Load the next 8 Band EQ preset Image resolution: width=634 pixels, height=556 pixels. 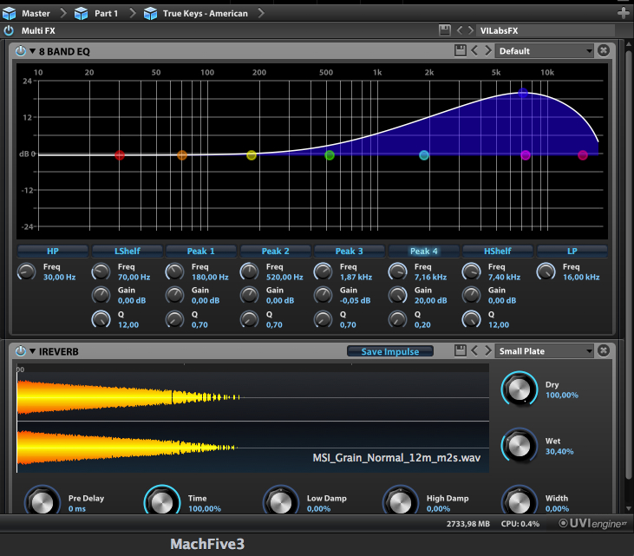(x=487, y=51)
